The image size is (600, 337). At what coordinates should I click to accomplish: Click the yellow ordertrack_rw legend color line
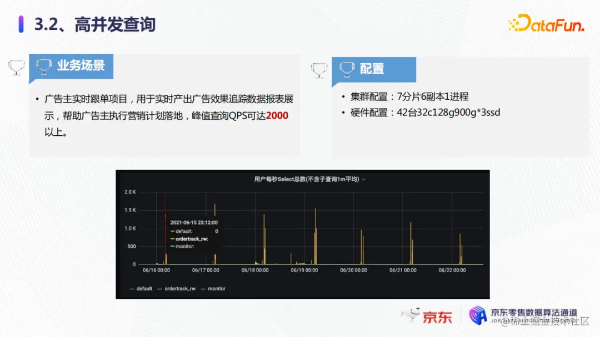pyautogui.click(x=159, y=289)
